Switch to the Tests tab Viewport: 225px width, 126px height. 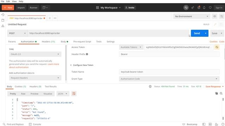(x=99, y=42)
